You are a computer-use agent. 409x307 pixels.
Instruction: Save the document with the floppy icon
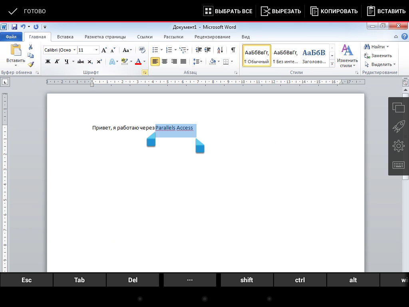[x=14, y=27]
